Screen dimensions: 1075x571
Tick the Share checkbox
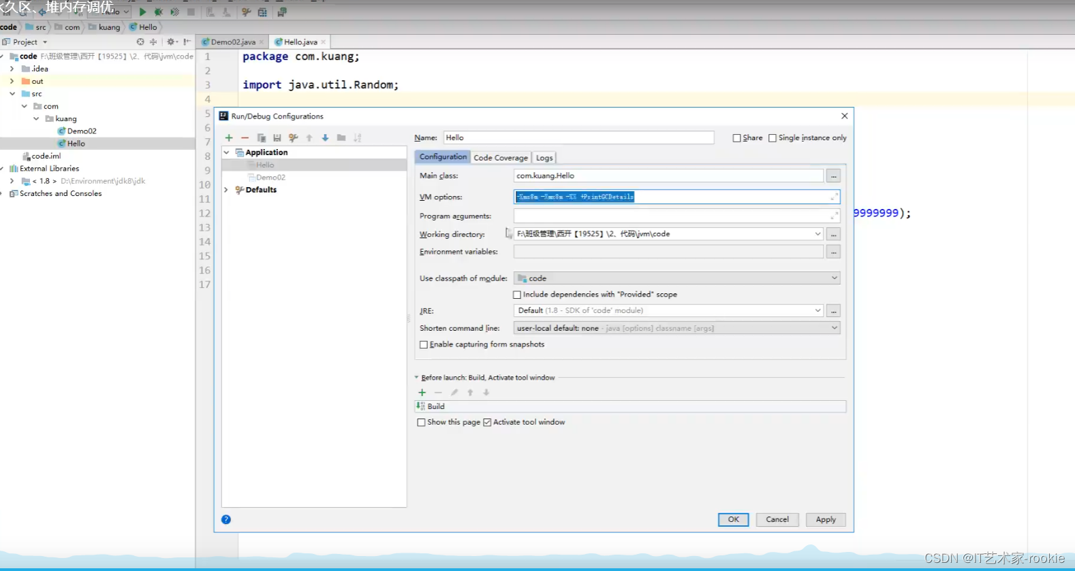736,138
